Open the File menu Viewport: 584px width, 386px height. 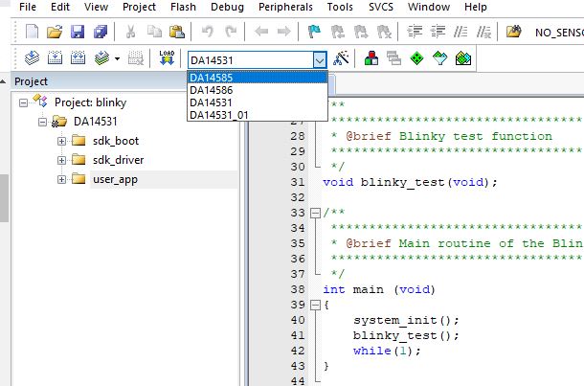[28, 7]
